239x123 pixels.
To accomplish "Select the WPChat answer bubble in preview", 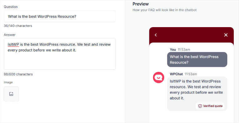I will 197,94.
